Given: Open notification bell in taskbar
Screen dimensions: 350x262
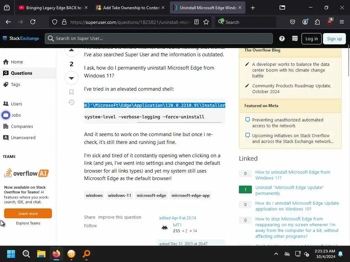Looking at the screenshot, I should click(341, 254).
